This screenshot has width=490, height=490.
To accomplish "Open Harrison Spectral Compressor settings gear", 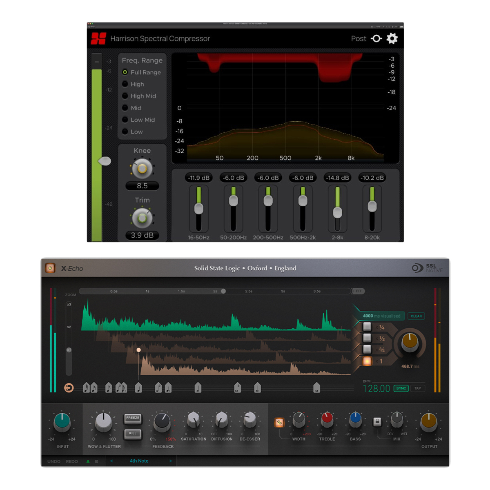I will [x=392, y=38].
